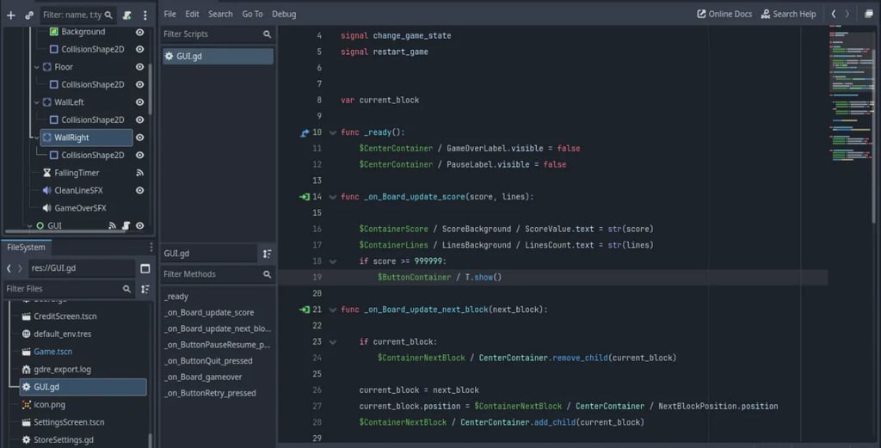Click the override icon at line 10
This screenshot has width=881, height=448.
pyautogui.click(x=305, y=133)
